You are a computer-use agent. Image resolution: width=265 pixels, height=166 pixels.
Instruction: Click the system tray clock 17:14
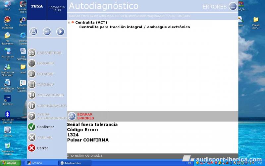[x=259, y=163]
